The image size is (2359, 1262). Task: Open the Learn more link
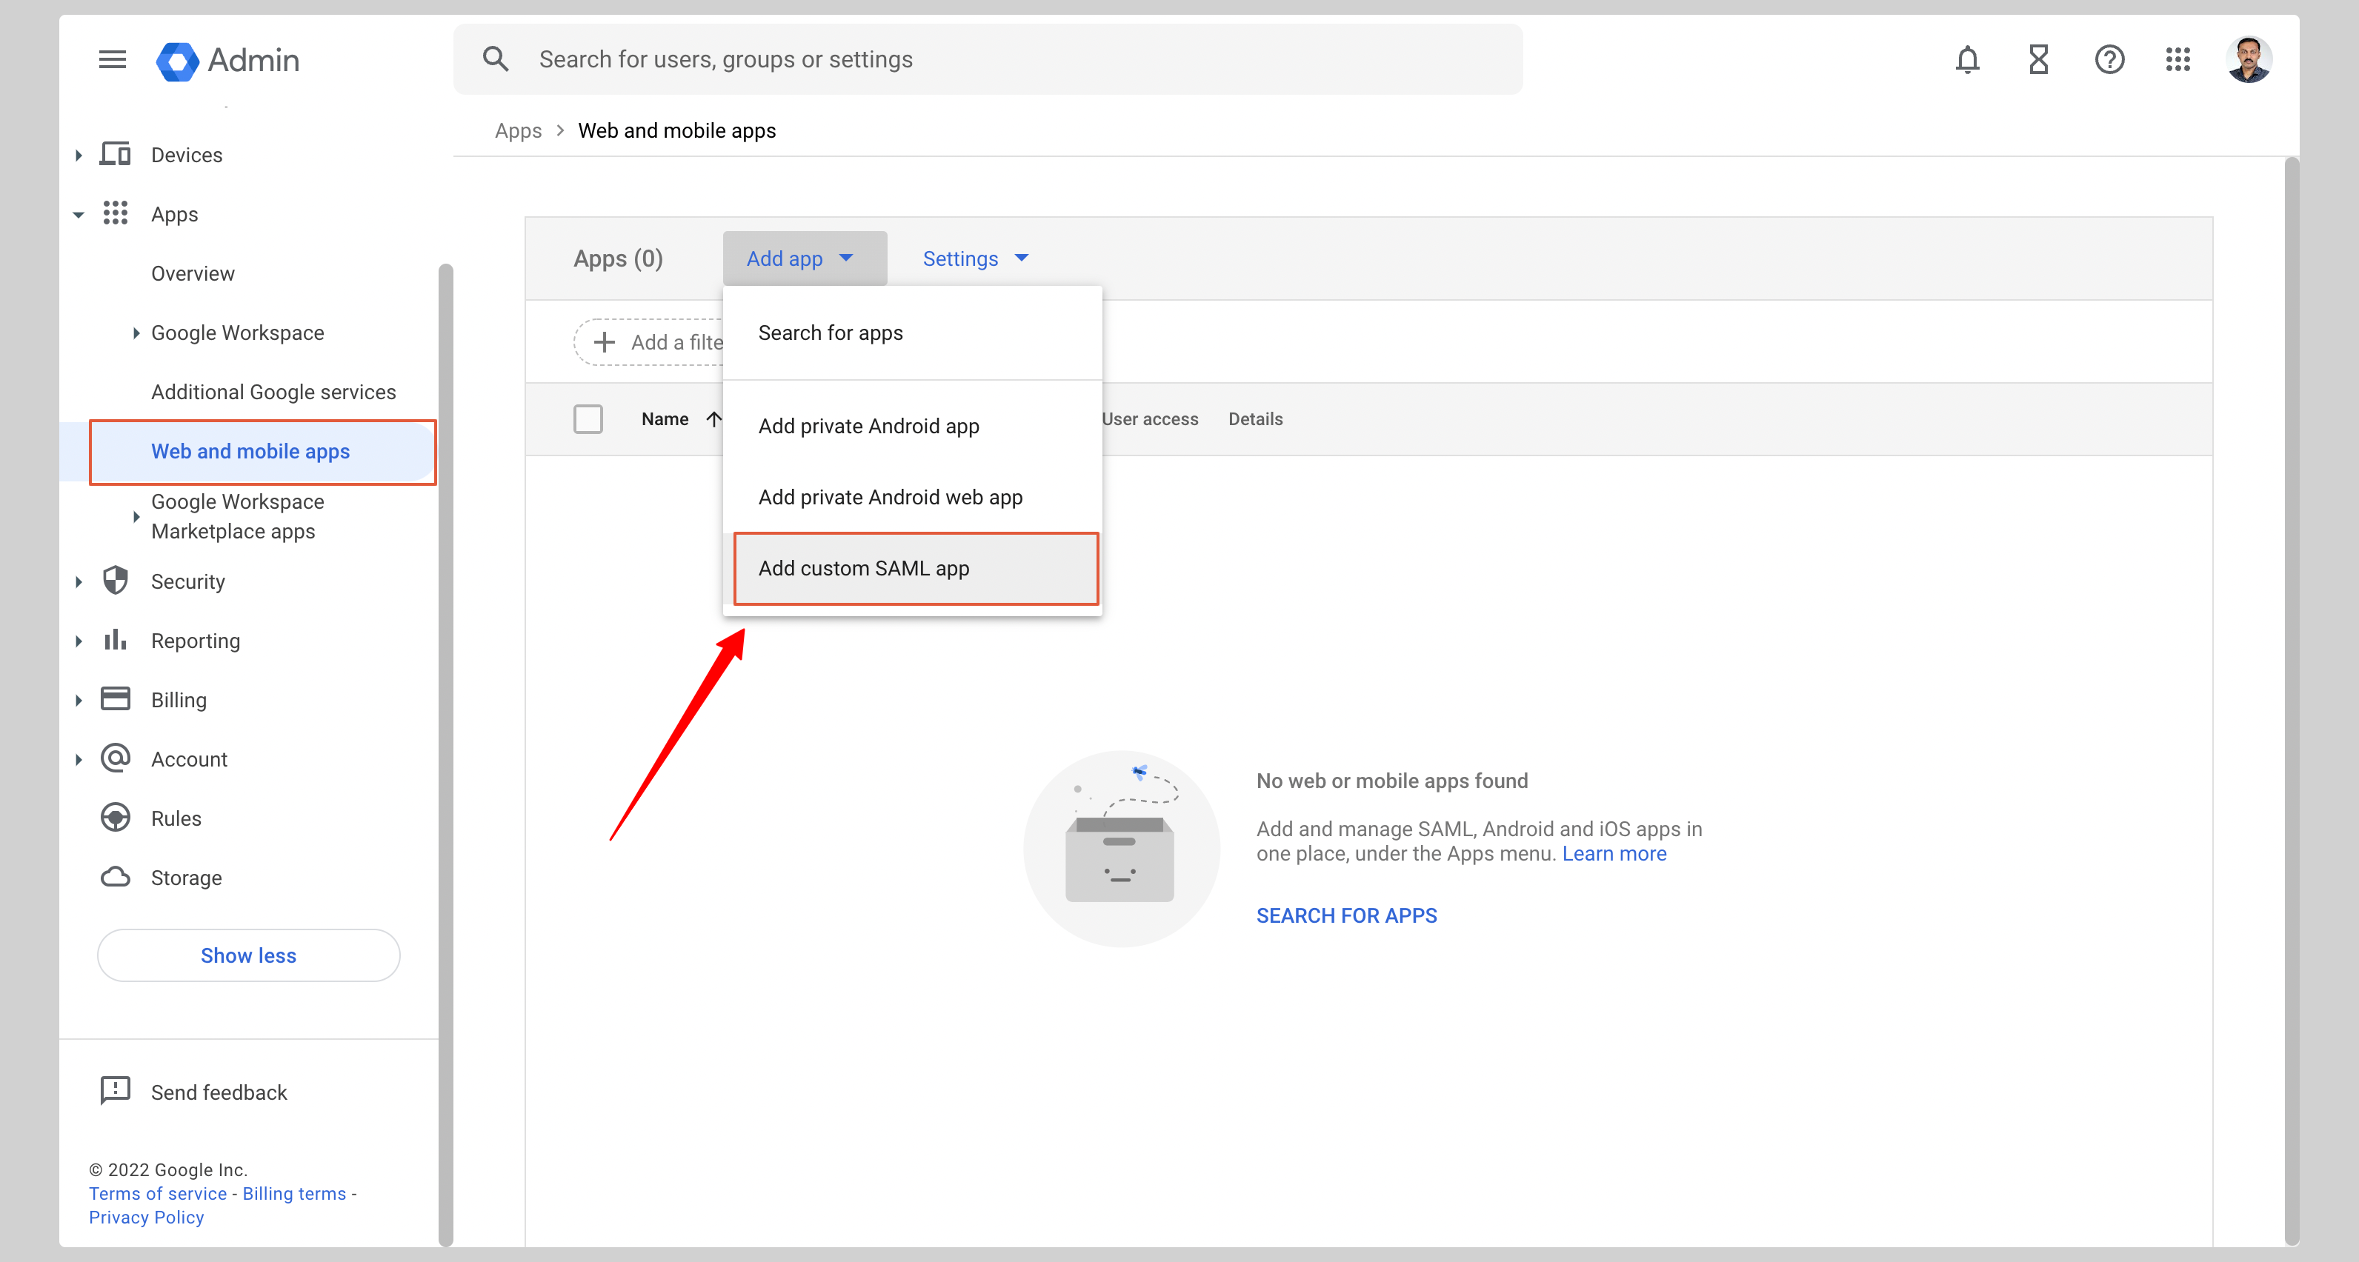click(1614, 853)
